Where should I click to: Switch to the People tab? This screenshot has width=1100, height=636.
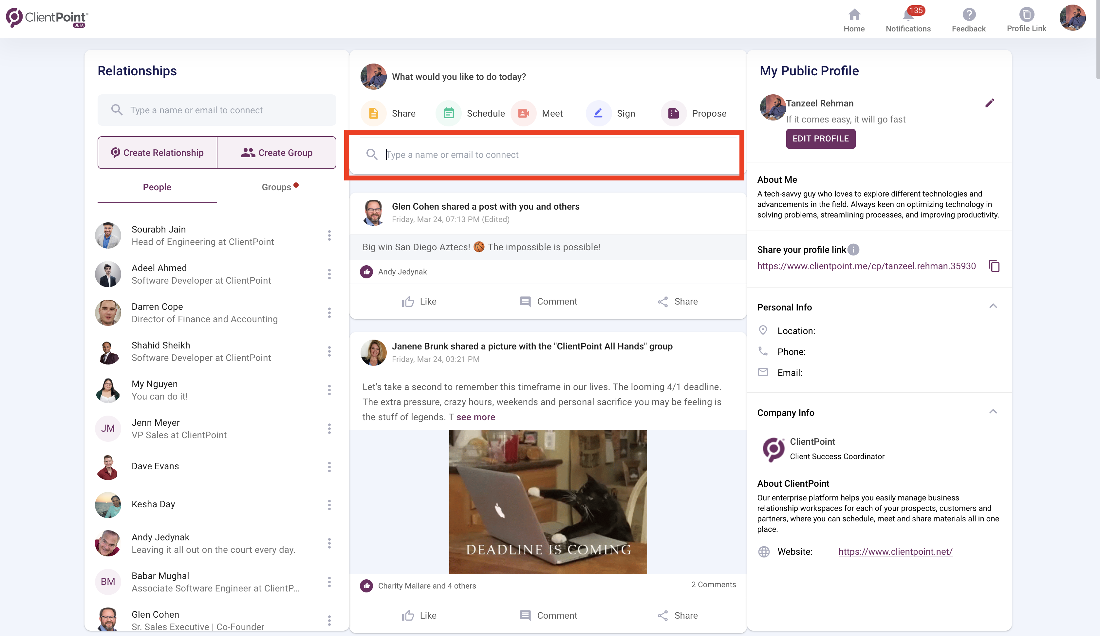(157, 187)
